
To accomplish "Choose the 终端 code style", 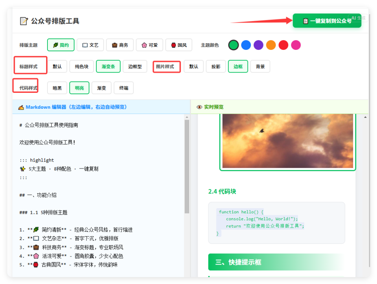I will [x=124, y=88].
